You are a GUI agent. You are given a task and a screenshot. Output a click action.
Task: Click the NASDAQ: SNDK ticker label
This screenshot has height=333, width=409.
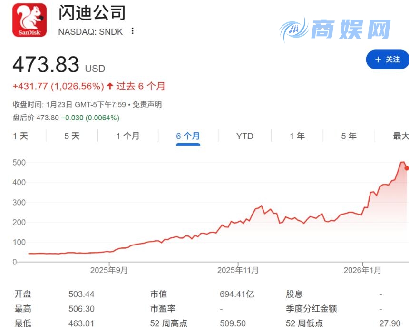(90, 31)
